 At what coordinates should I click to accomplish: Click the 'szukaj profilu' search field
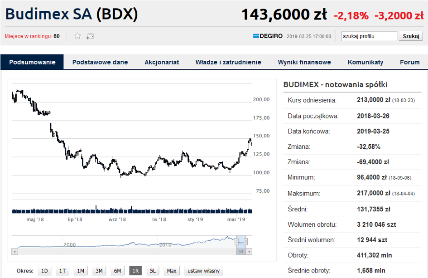(369, 36)
